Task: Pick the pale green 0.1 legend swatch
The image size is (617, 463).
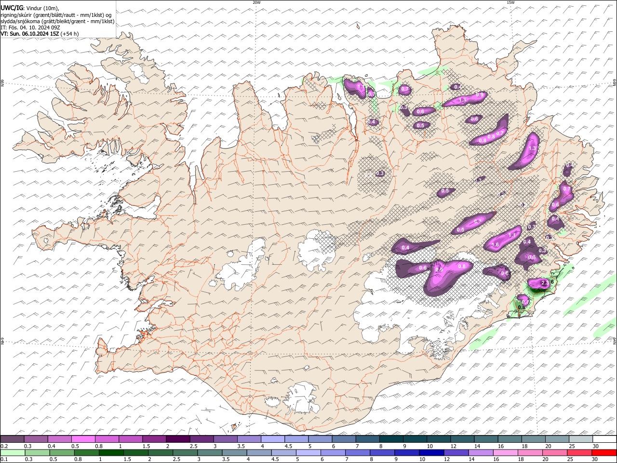Action: tap(13, 453)
